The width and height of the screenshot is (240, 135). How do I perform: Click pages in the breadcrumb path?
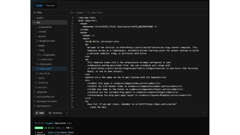tap(80, 13)
